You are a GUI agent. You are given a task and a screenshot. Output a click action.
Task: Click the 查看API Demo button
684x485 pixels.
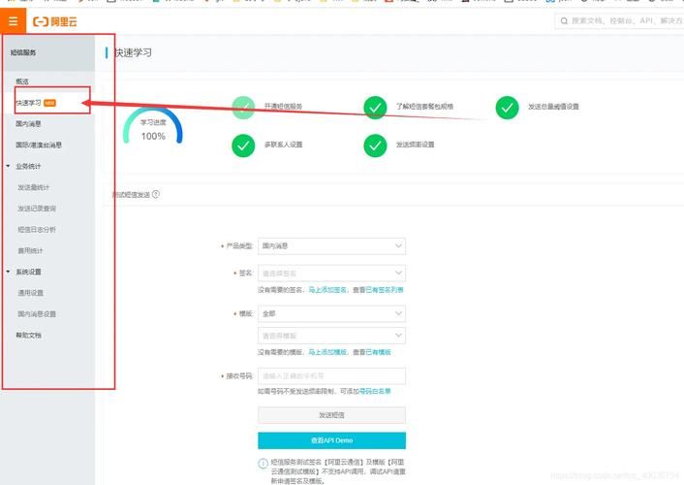[x=331, y=440]
